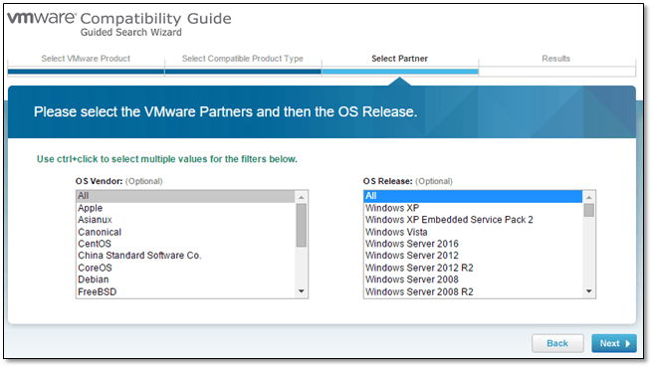
Task: Go to Select Compatible Product Type step
Action: (242, 59)
